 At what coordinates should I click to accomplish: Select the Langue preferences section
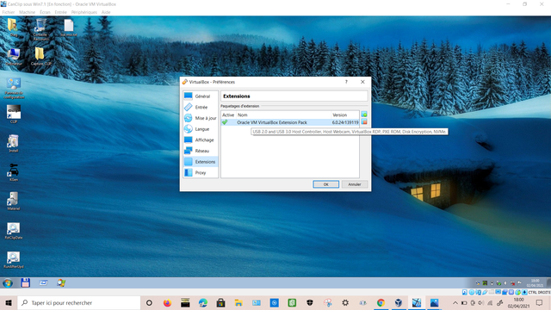coord(201,129)
